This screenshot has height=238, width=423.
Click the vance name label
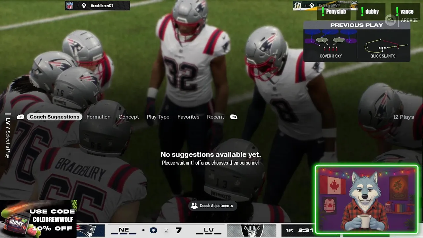(x=407, y=12)
